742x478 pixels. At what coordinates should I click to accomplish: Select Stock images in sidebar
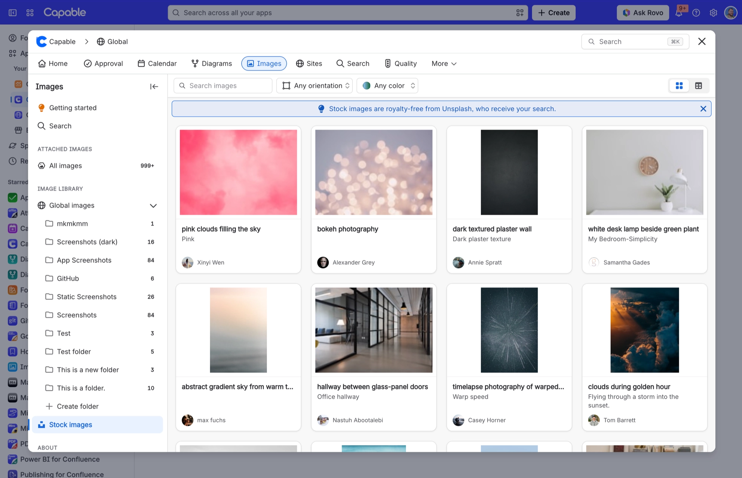[97, 425]
